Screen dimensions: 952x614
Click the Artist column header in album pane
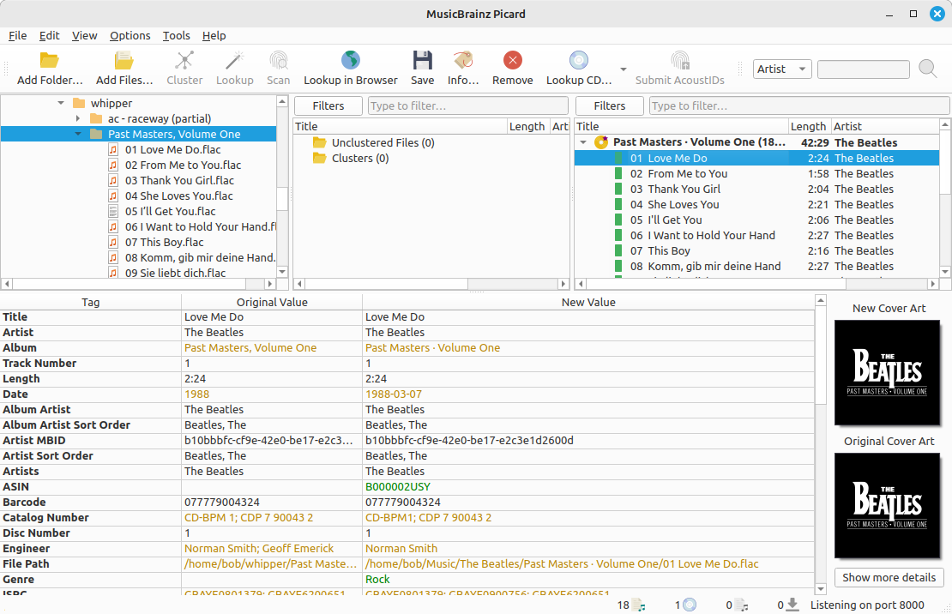coord(884,126)
